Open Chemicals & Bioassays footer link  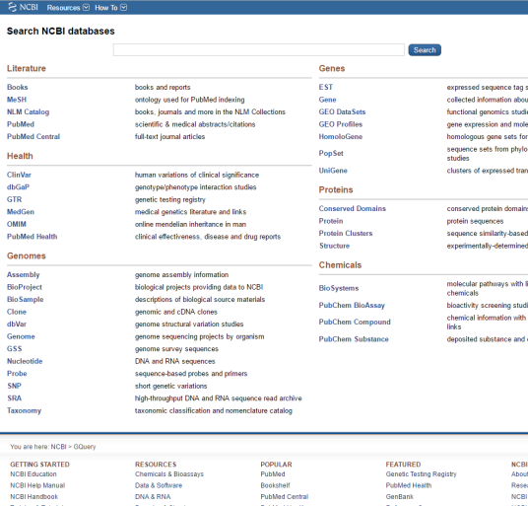tap(169, 474)
